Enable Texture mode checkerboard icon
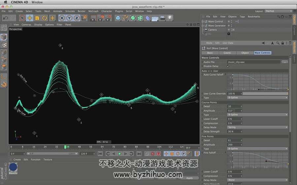 click(4, 44)
